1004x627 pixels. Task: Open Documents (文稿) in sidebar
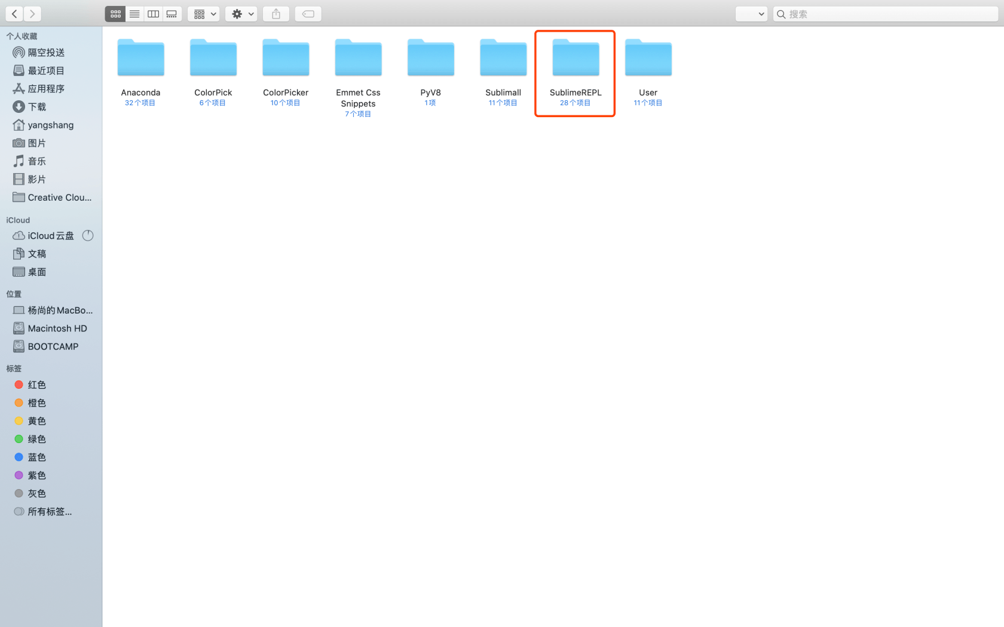pos(51,254)
